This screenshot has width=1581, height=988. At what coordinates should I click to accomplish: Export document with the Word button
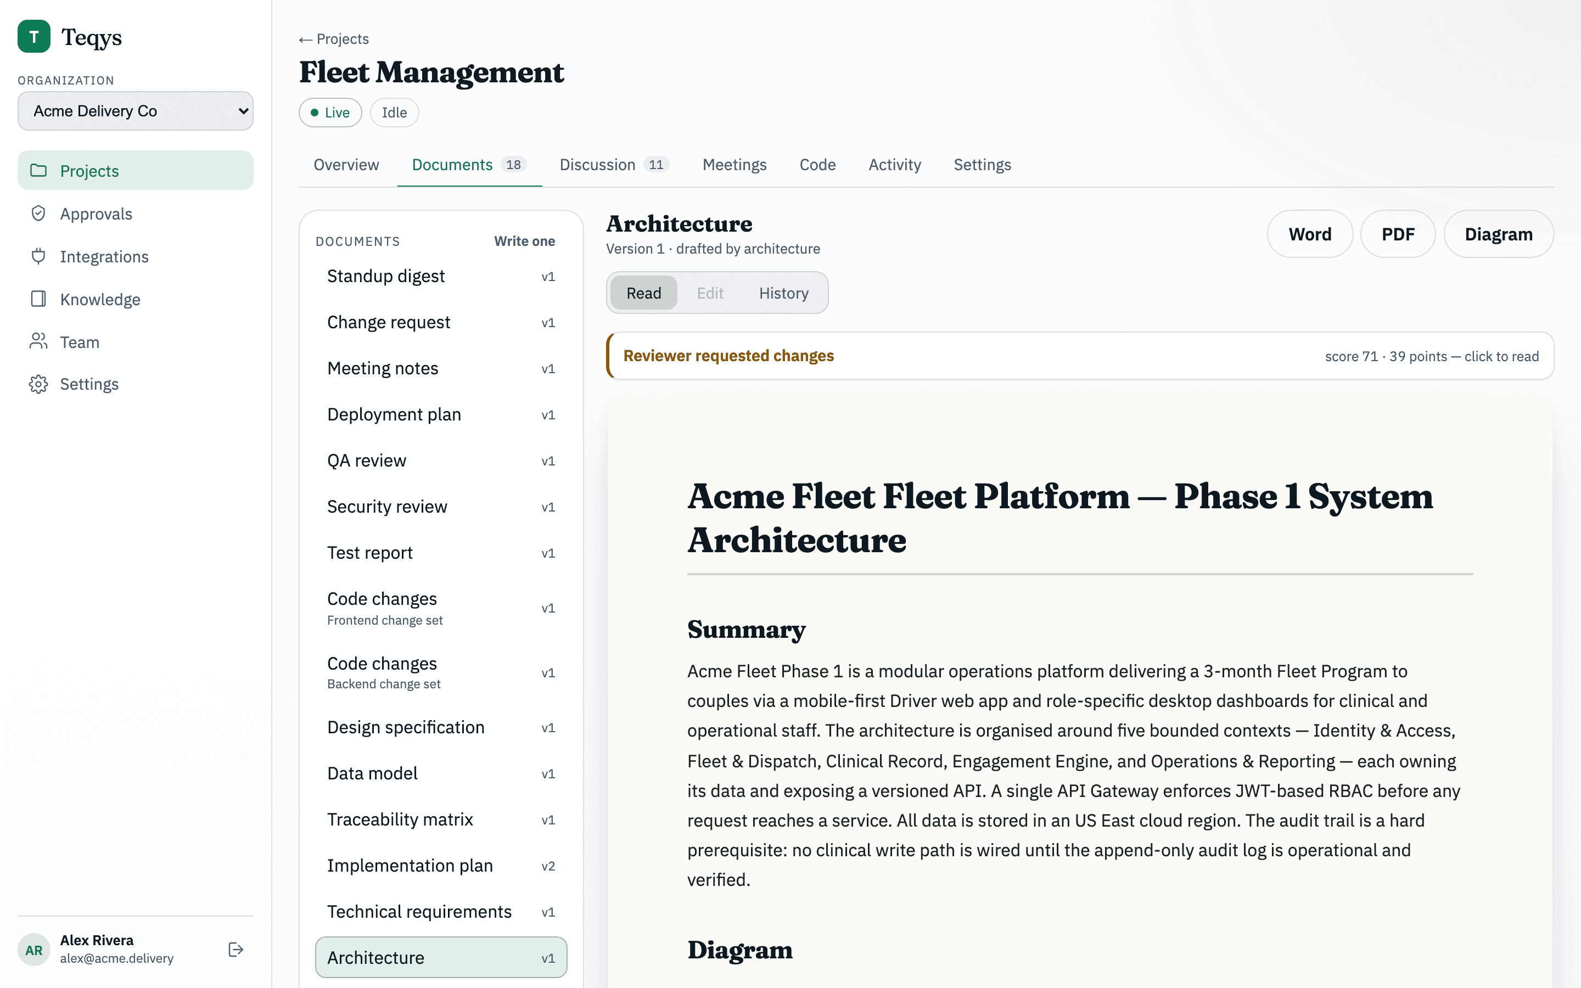point(1309,234)
